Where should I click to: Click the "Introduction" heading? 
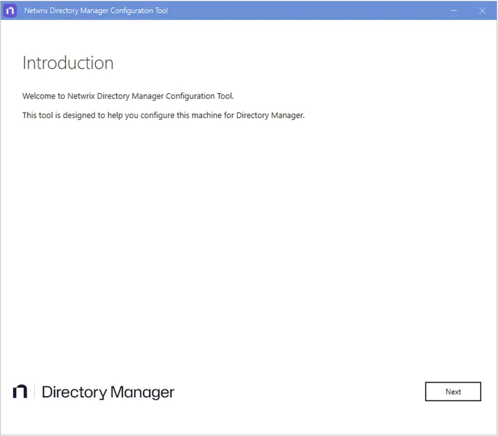pos(68,63)
